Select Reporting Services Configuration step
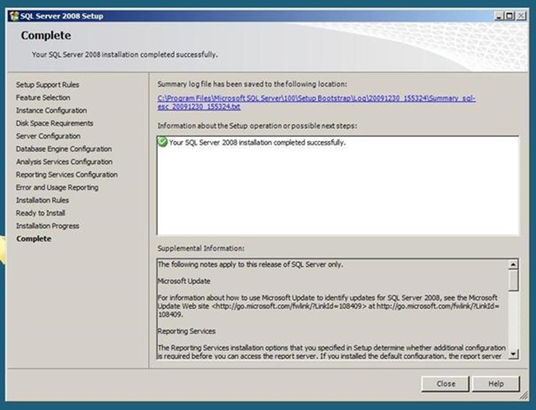Screen dimensions: 536x410 [67, 174]
